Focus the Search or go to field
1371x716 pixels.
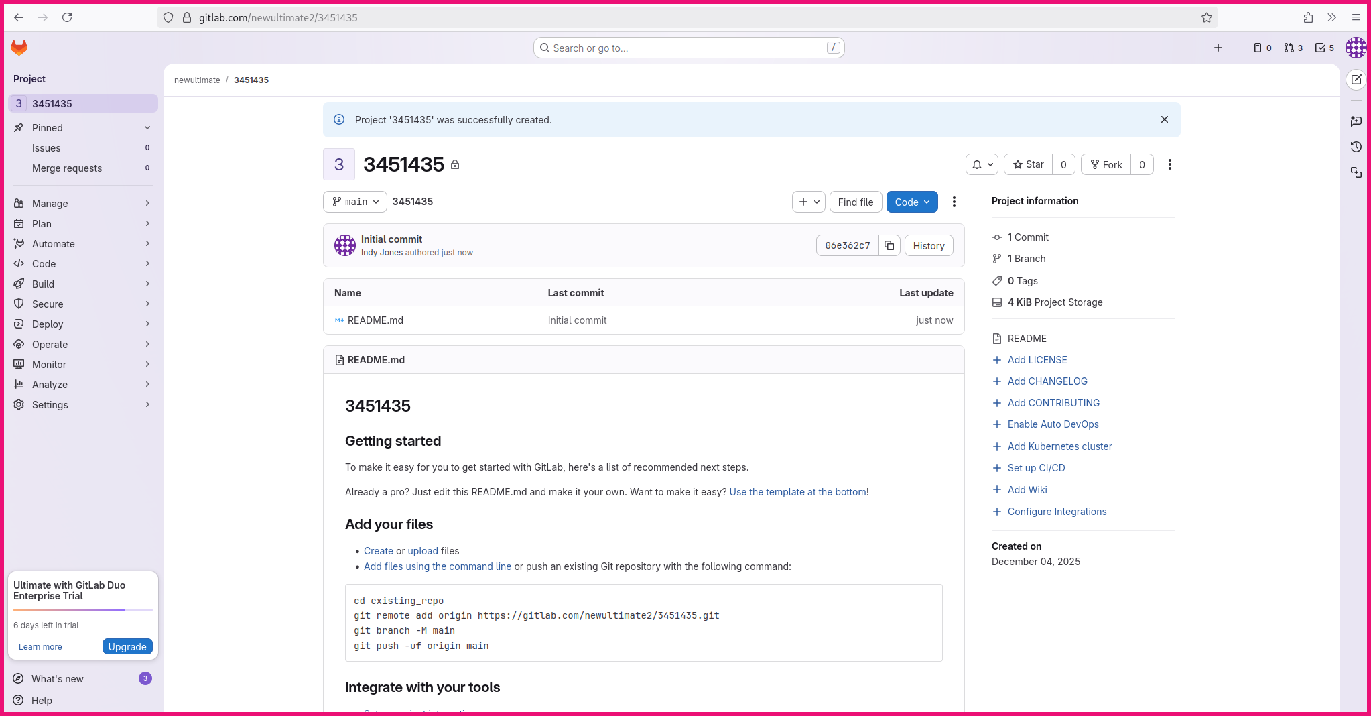point(689,48)
